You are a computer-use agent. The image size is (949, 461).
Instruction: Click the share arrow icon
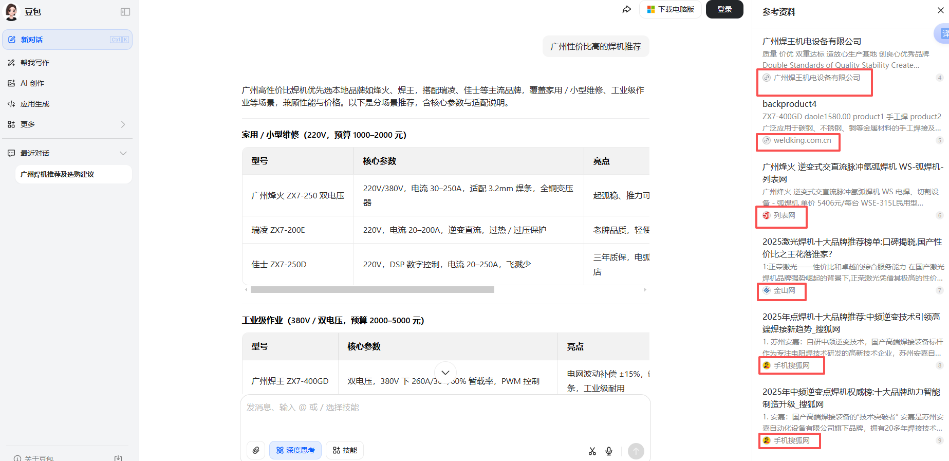tap(626, 10)
